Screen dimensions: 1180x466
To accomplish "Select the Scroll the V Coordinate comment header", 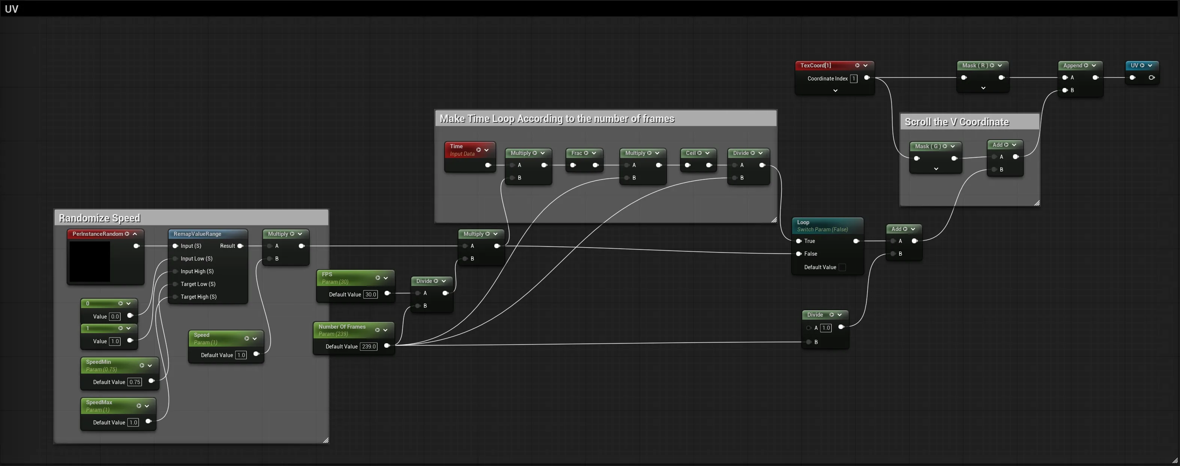I will coord(970,122).
